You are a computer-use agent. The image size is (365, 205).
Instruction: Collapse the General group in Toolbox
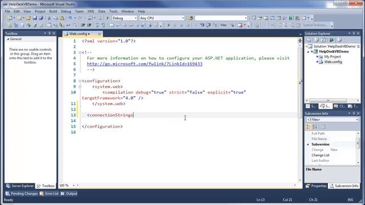[x=8, y=39]
